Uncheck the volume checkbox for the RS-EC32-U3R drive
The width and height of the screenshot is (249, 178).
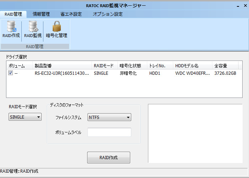click(10, 73)
